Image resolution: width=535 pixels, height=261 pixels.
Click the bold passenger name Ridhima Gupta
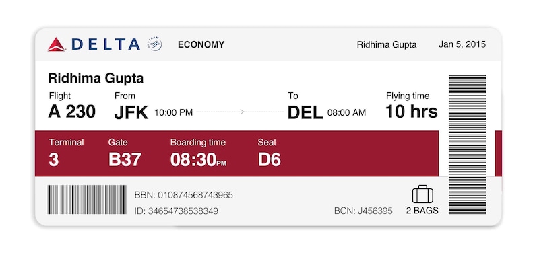[x=96, y=79]
